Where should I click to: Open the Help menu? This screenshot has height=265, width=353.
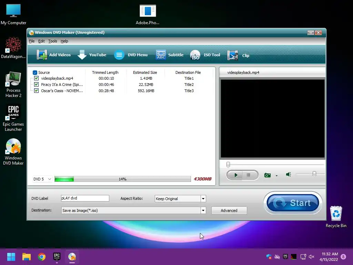coord(64,41)
